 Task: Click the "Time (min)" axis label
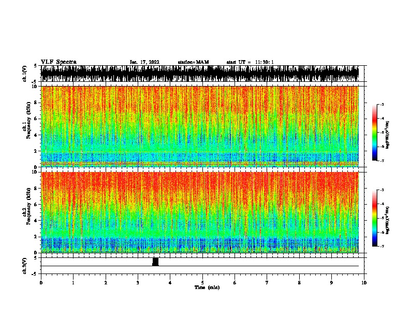207,287
